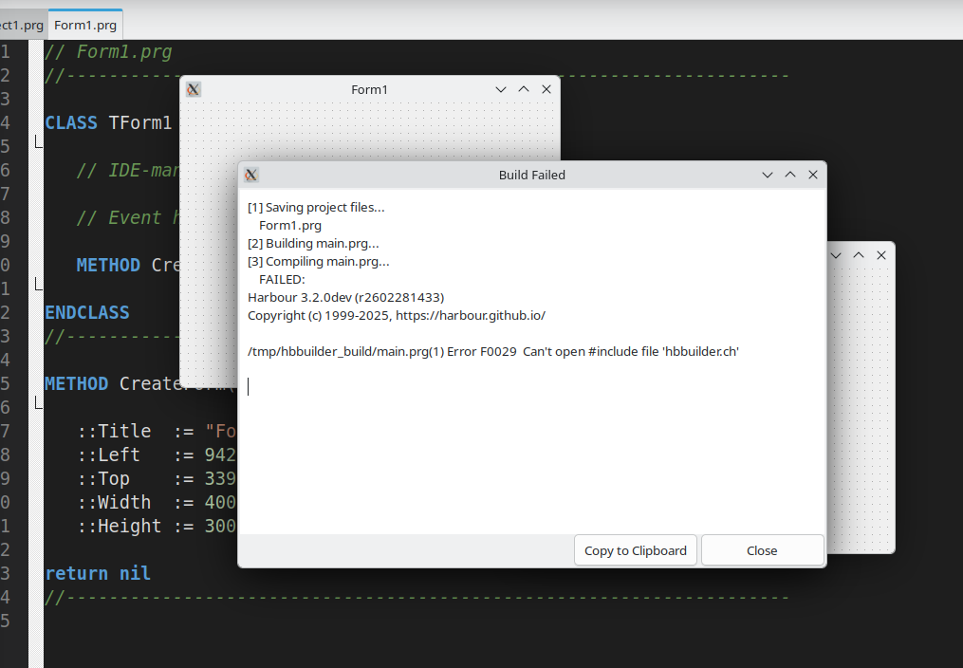Click the fold marker above ENDCLASS
The height and width of the screenshot is (668, 963).
tap(39, 286)
